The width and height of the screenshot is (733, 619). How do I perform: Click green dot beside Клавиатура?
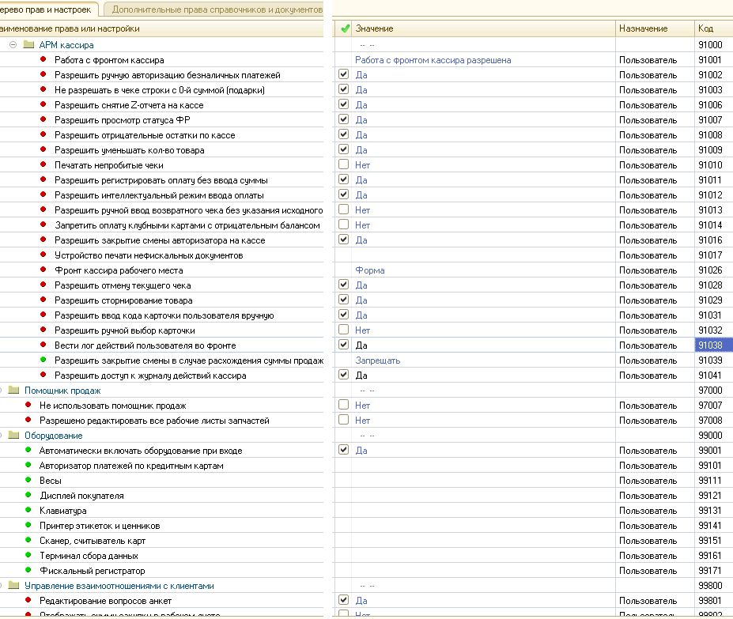28,510
